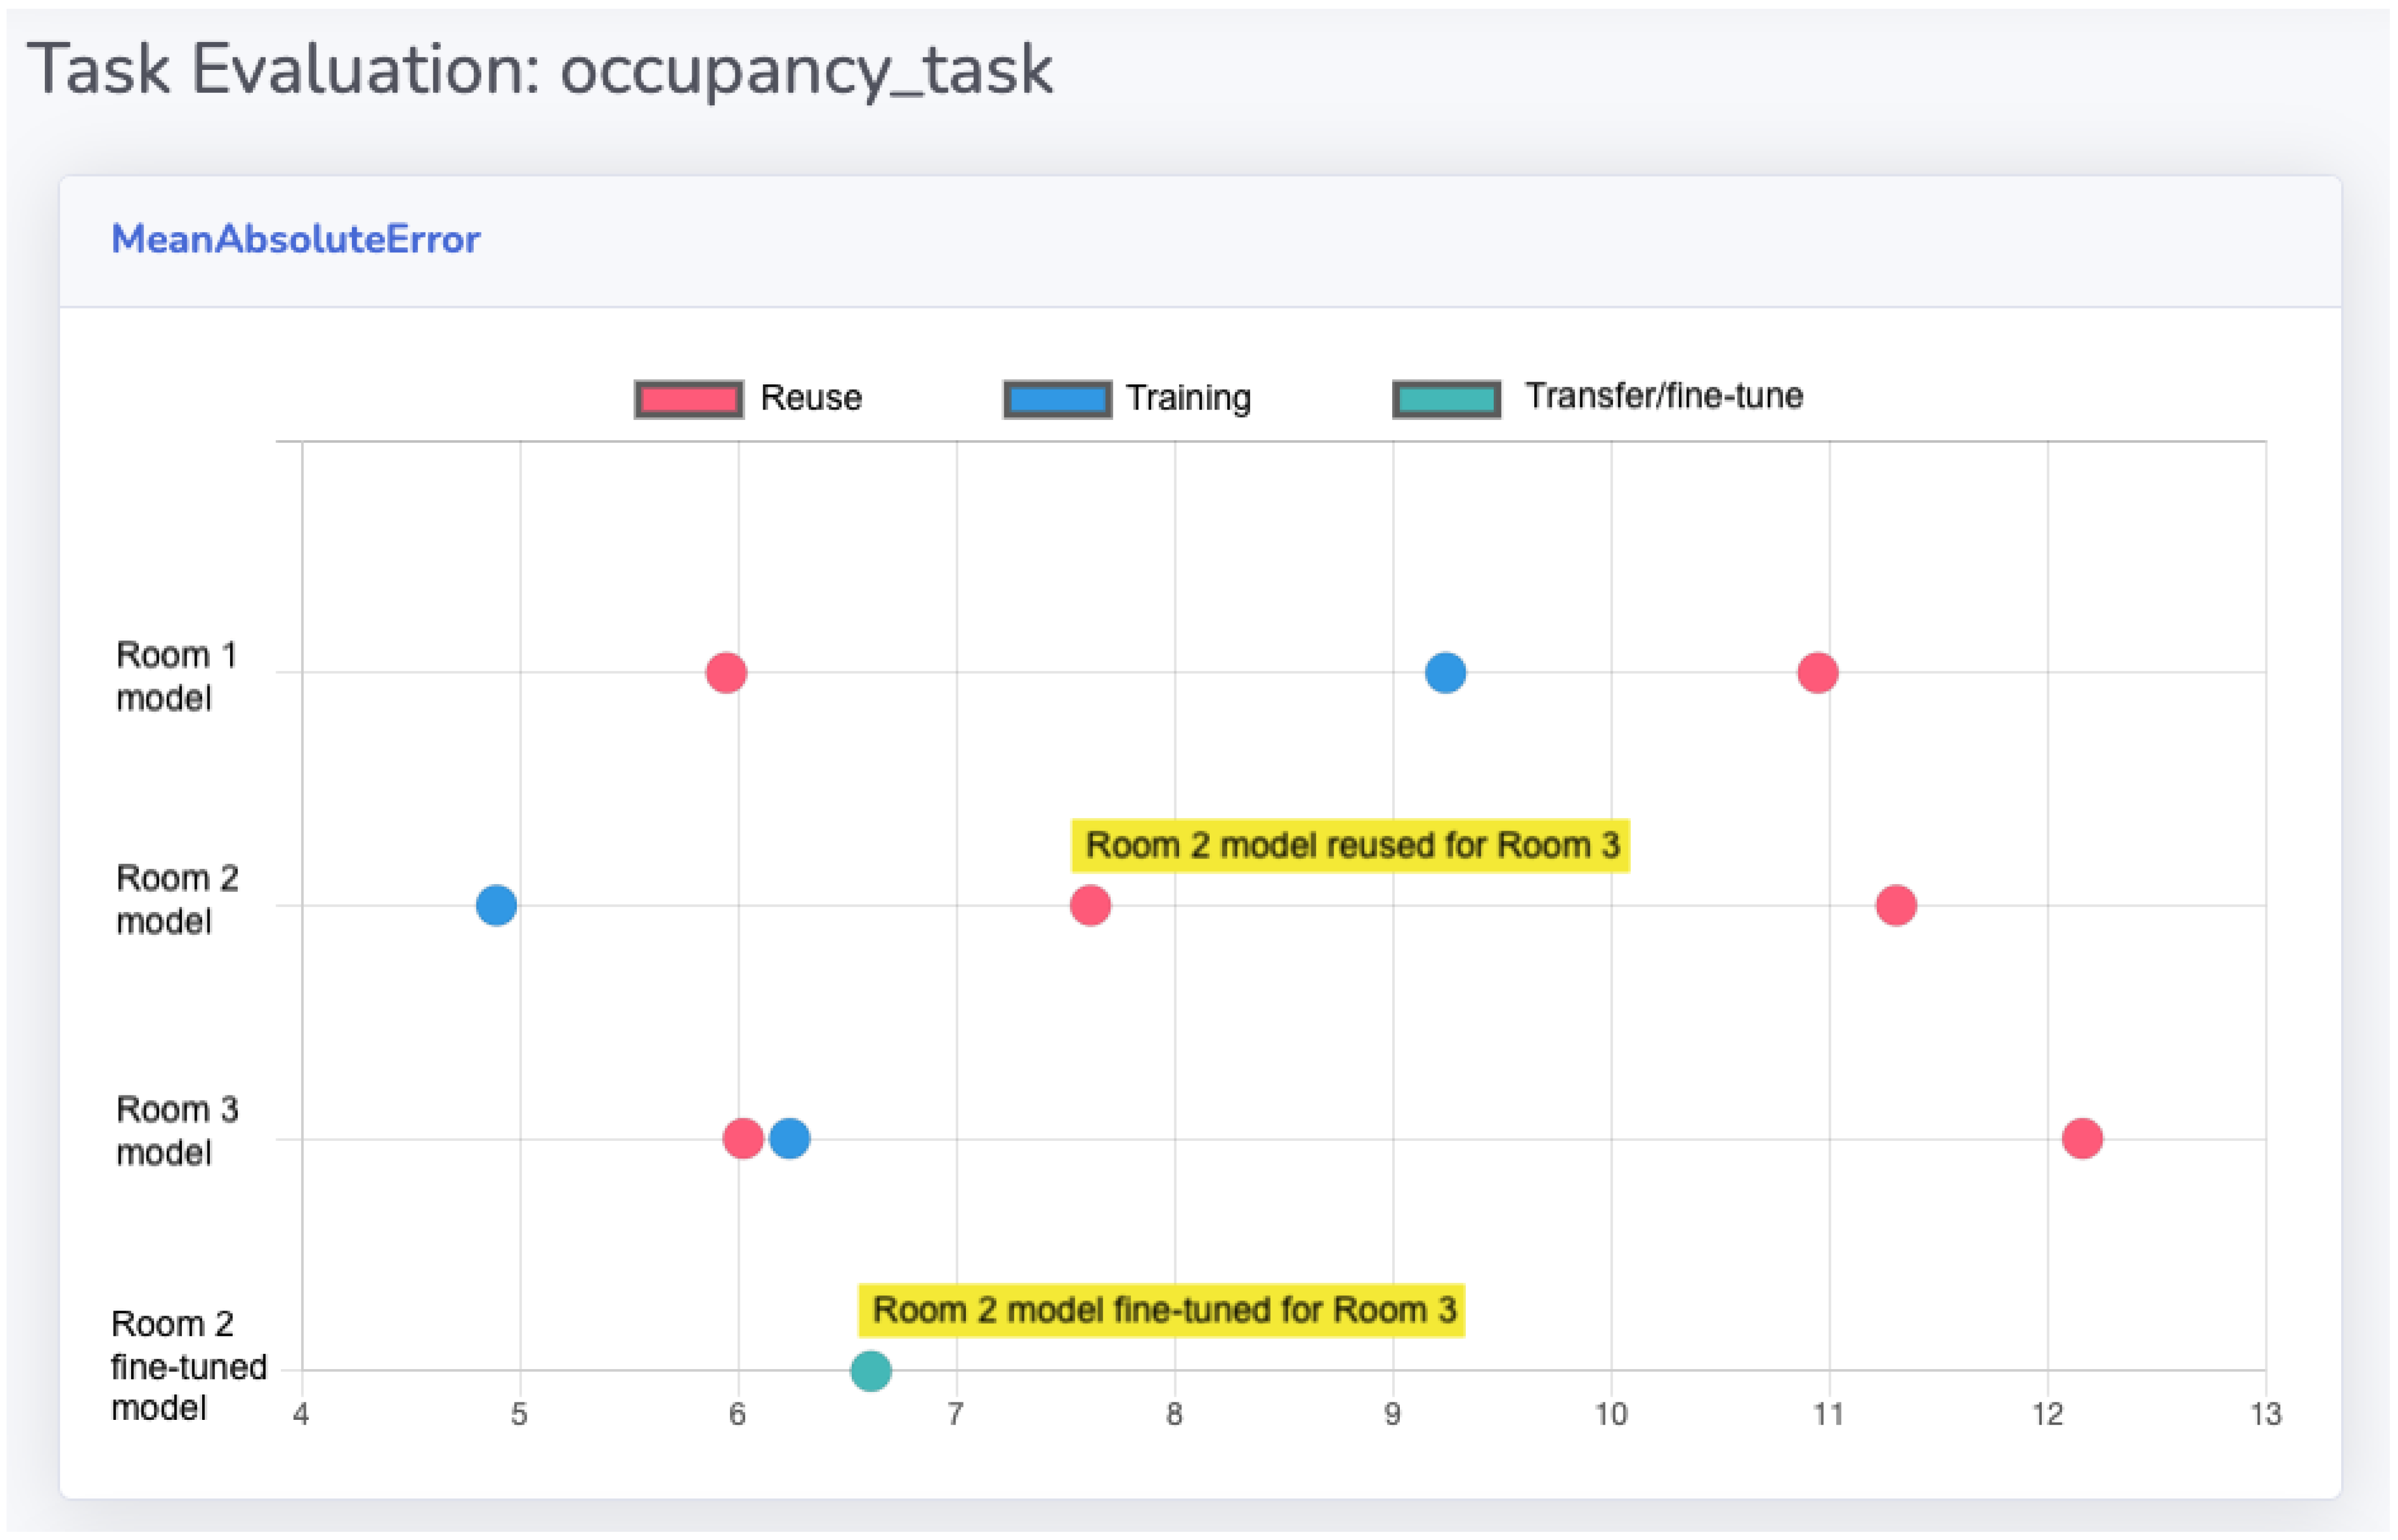
Task: Click the teal Transfer/fine-tune legend color box
Action: coord(1446,399)
